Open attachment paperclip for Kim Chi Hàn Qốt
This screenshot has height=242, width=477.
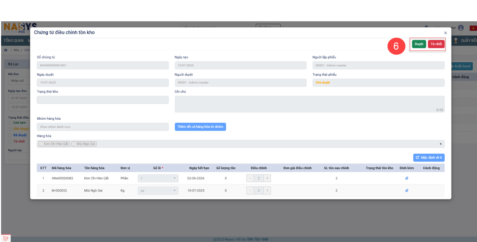[x=406, y=178]
